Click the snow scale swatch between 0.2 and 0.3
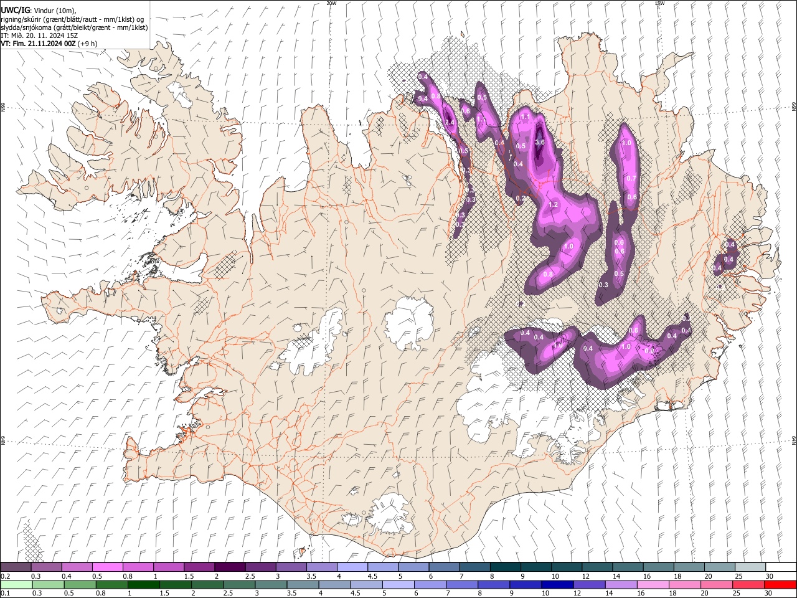This screenshot has height=598, width=797. pyautogui.click(x=16, y=567)
